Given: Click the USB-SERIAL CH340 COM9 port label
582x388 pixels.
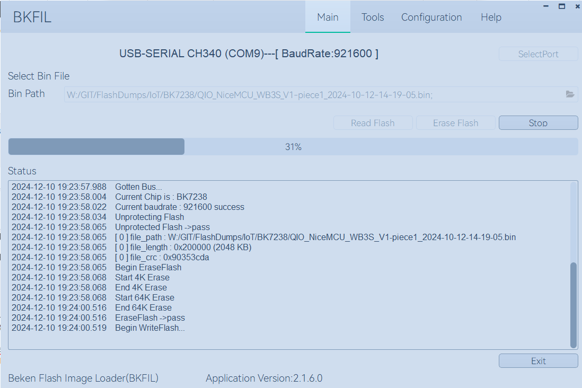Looking at the screenshot, I should (249, 54).
